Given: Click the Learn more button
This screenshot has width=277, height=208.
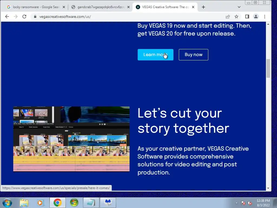Looking at the screenshot, I should click(x=156, y=55).
